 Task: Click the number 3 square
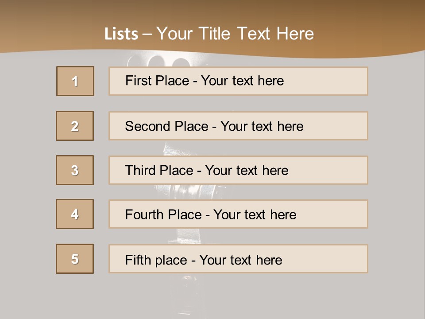point(75,170)
